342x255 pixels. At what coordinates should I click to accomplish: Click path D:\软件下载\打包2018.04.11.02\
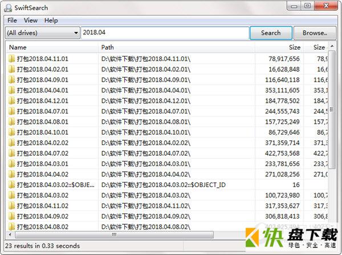coord(146,206)
